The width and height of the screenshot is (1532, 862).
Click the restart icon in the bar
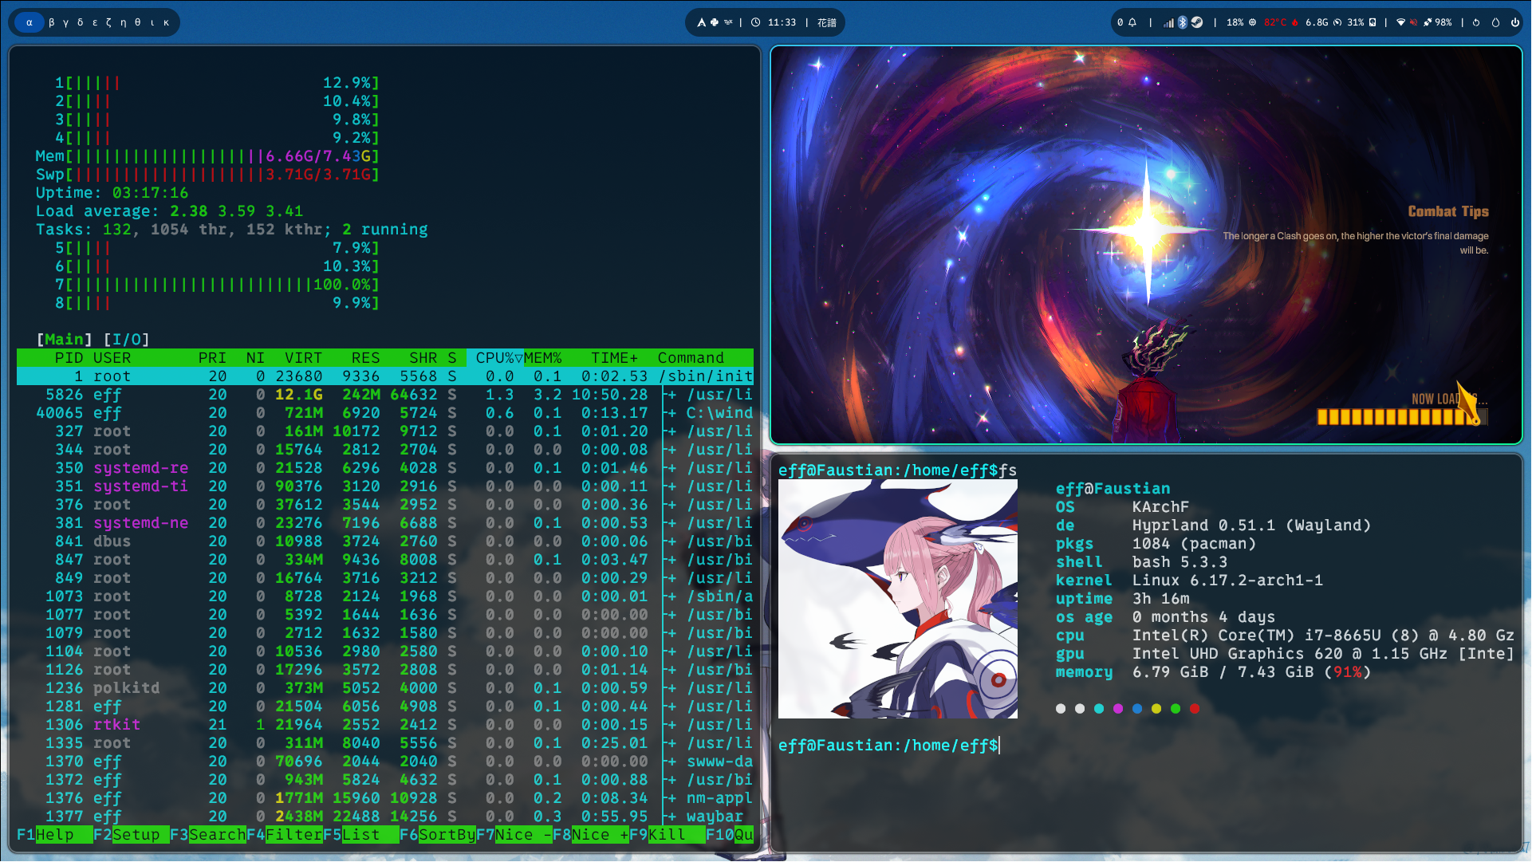pyautogui.click(x=1476, y=22)
